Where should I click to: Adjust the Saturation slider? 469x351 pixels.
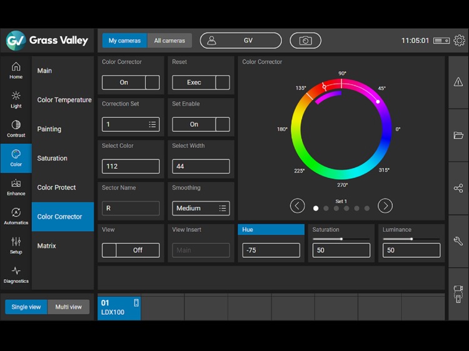[341, 239]
